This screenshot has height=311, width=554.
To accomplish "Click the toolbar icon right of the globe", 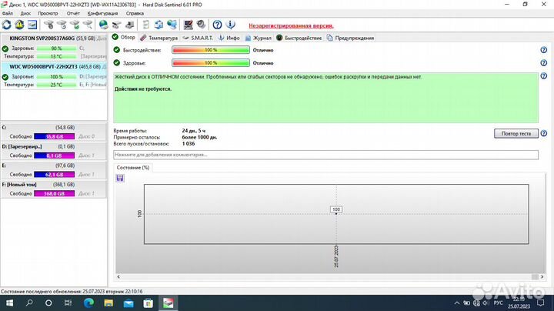I will (x=116, y=25).
